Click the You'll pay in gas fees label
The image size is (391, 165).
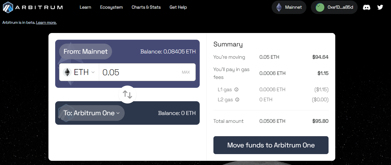[231, 73]
